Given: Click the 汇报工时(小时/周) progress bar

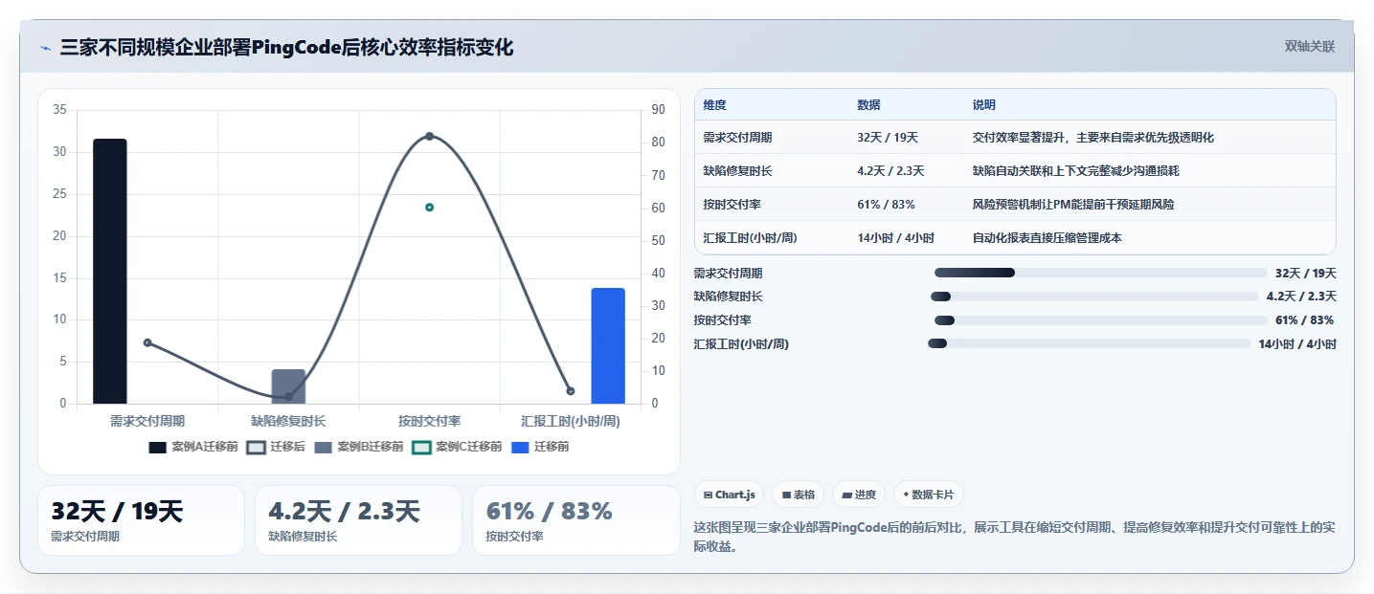Looking at the screenshot, I should click(x=1090, y=343).
